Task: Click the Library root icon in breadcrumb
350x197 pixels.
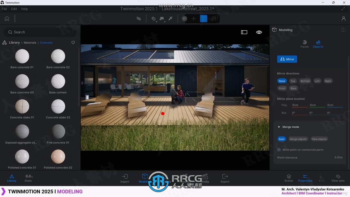Action: pyautogui.click(x=4, y=42)
